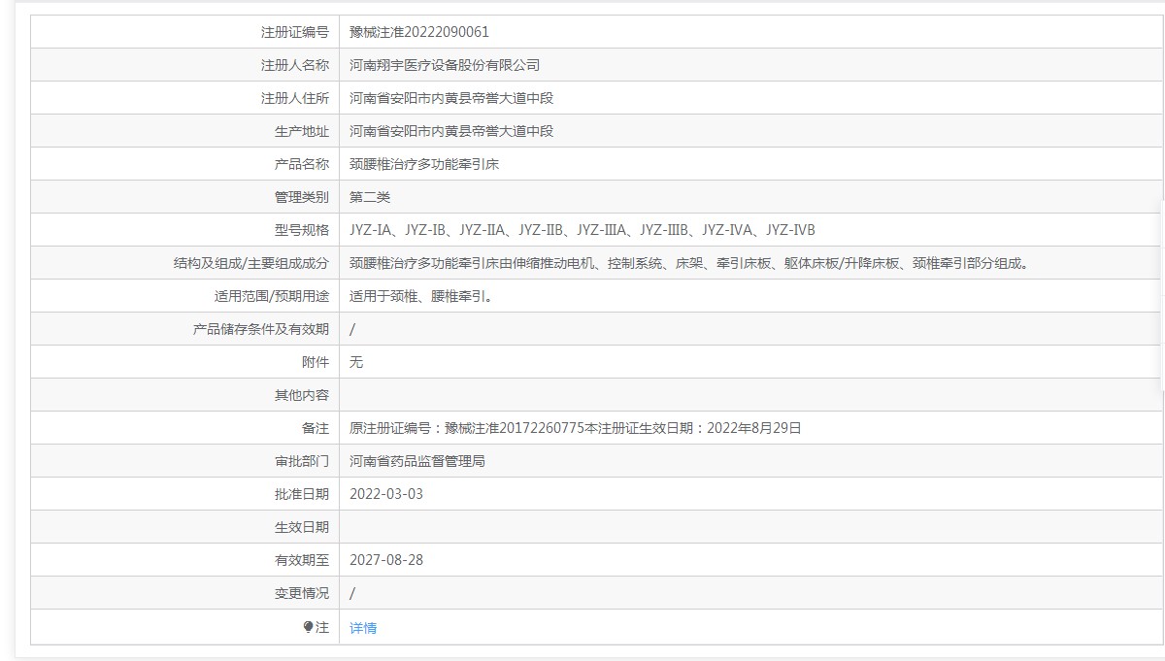
Task: Click the 生产地址 label
Action: 302,131
